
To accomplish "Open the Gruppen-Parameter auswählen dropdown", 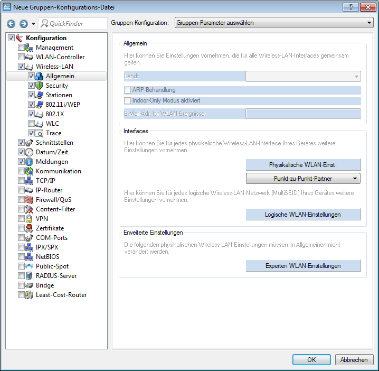I will click(273, 23).
